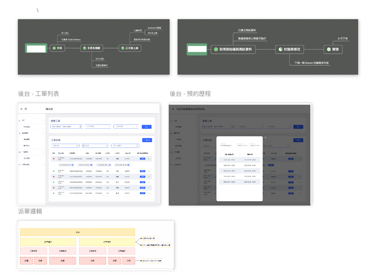
Task: Select the 正式版上線 mind map node
Action: pyautogui.click(x=130, y=48)
